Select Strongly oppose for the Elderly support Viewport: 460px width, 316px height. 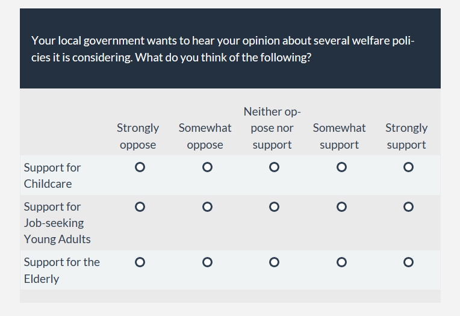tap(140, 262)
